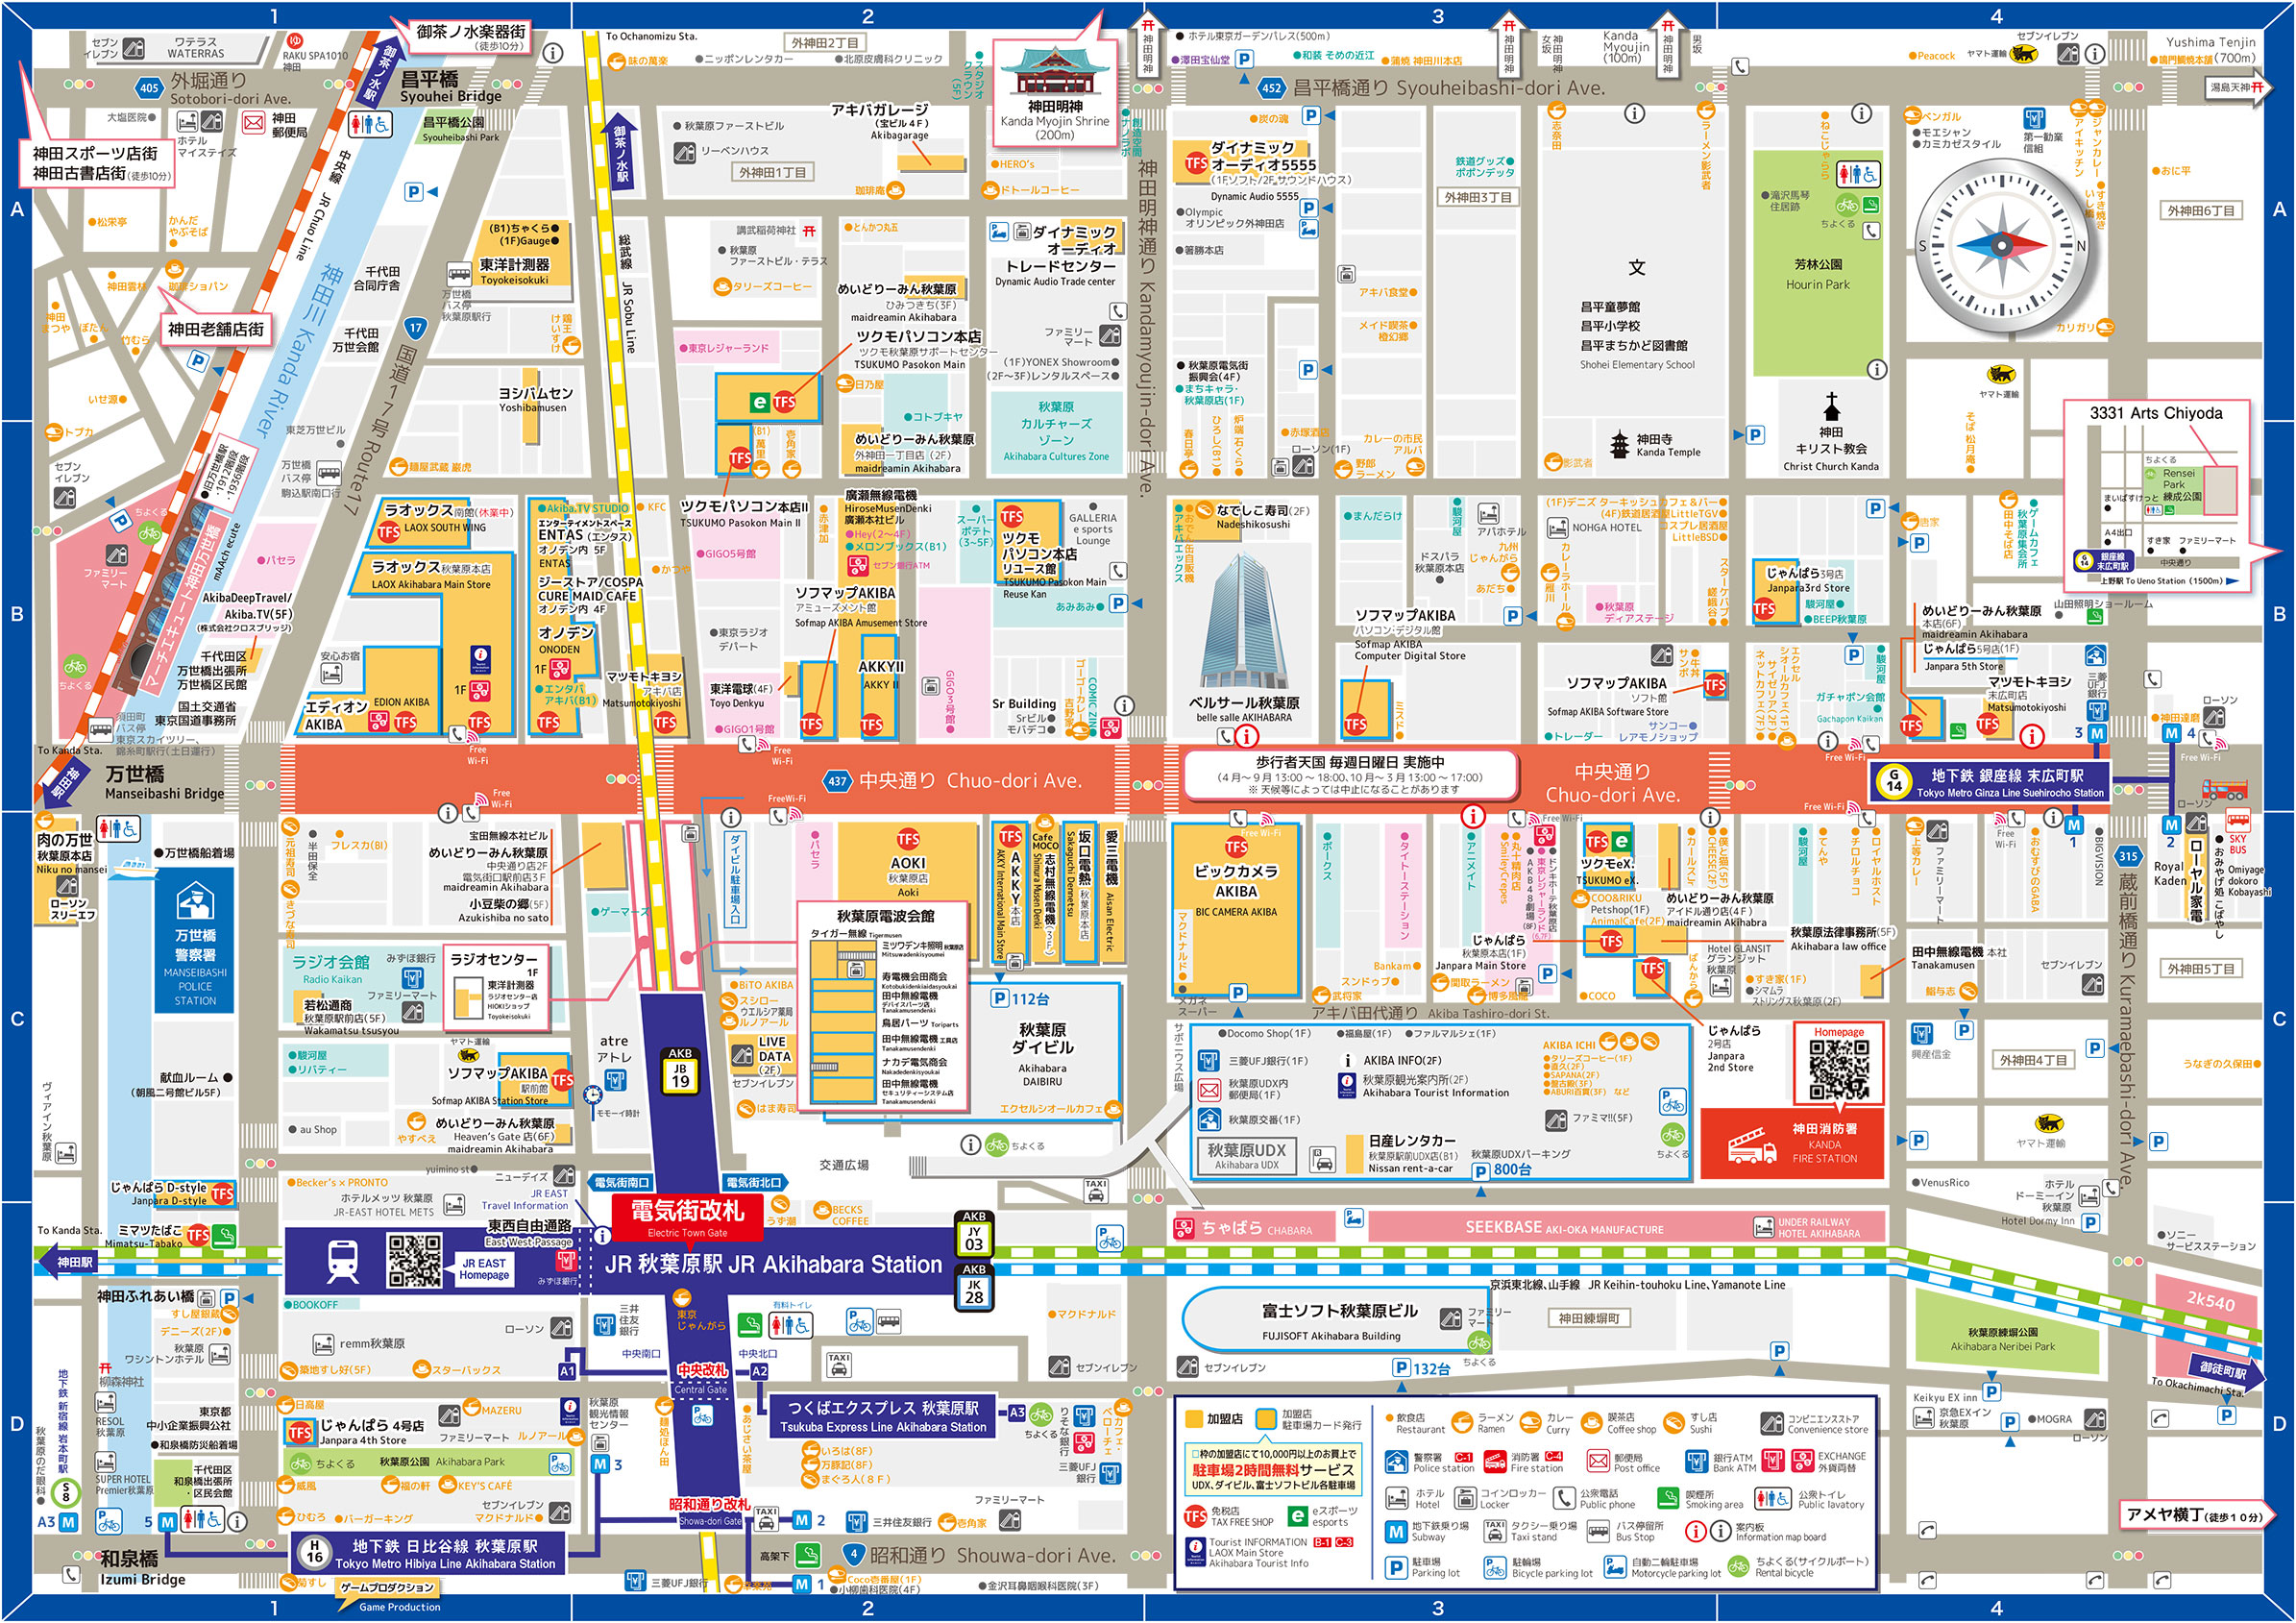Click the Tokyo Metro Ginza Line Suehirocho banner
This screenshot has height=1623, width=2296.
pos(1990,782)
